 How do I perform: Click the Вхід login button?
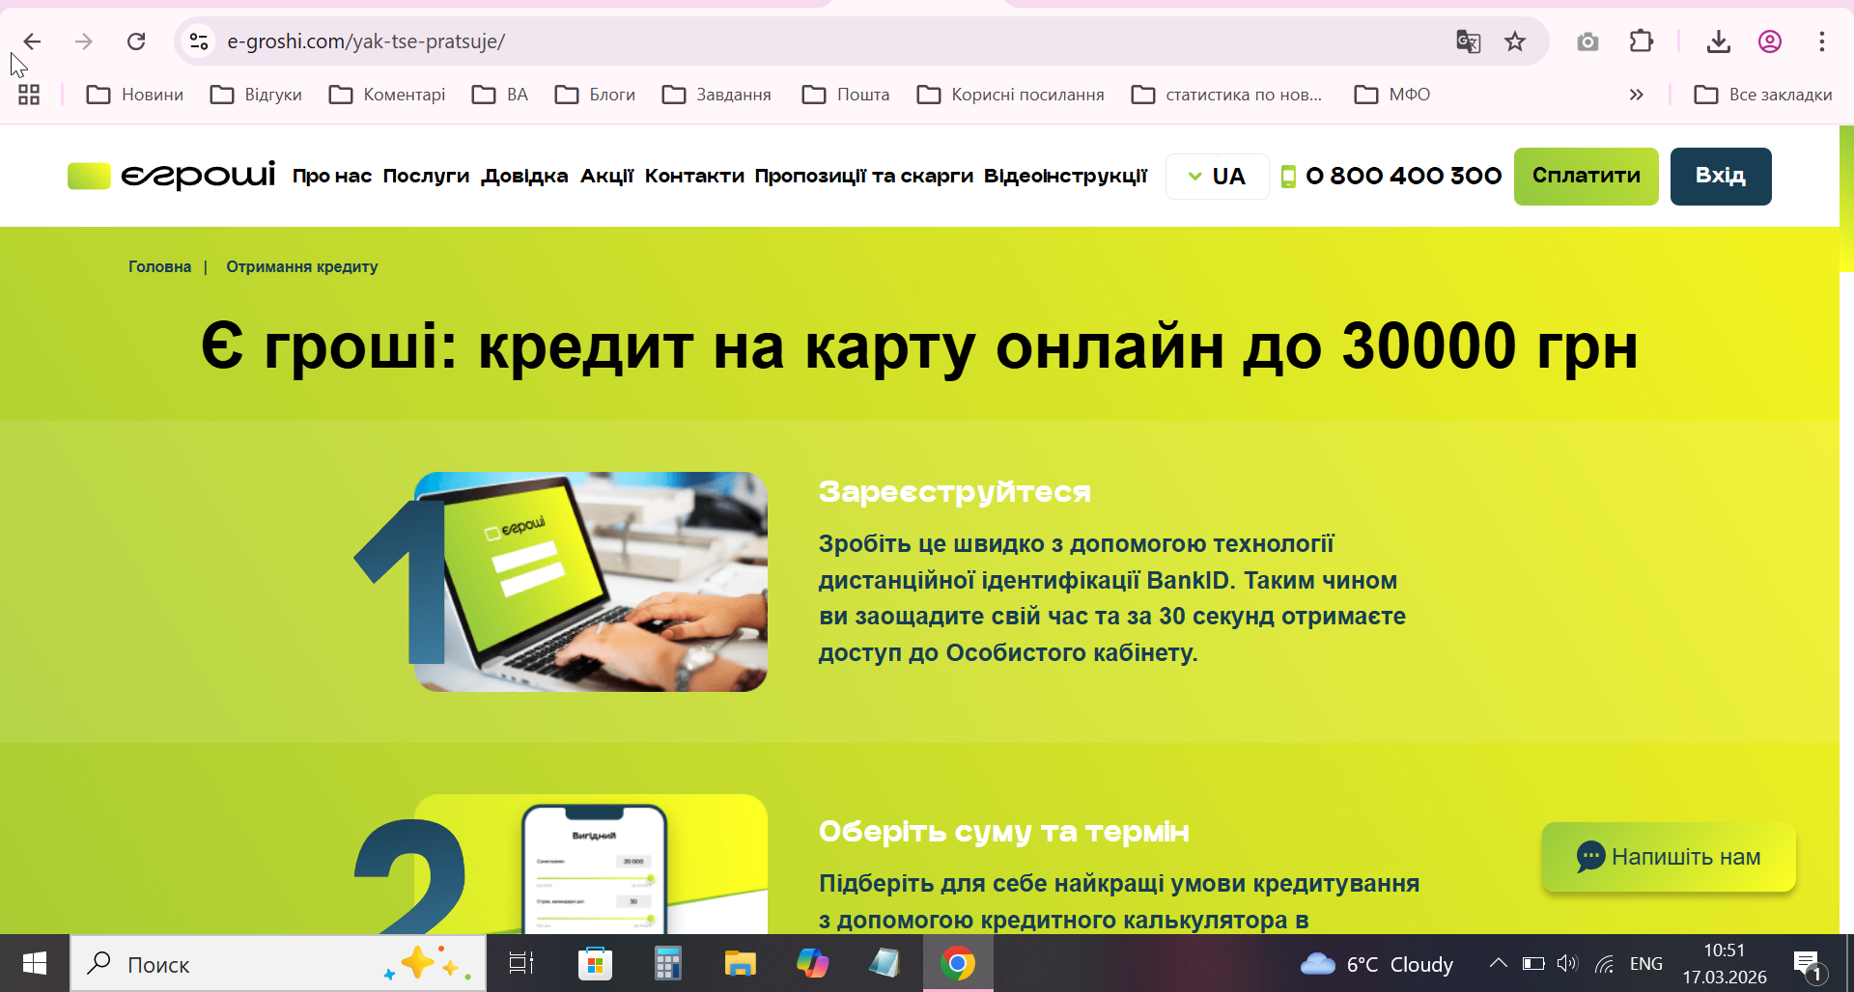[1721, 177]
